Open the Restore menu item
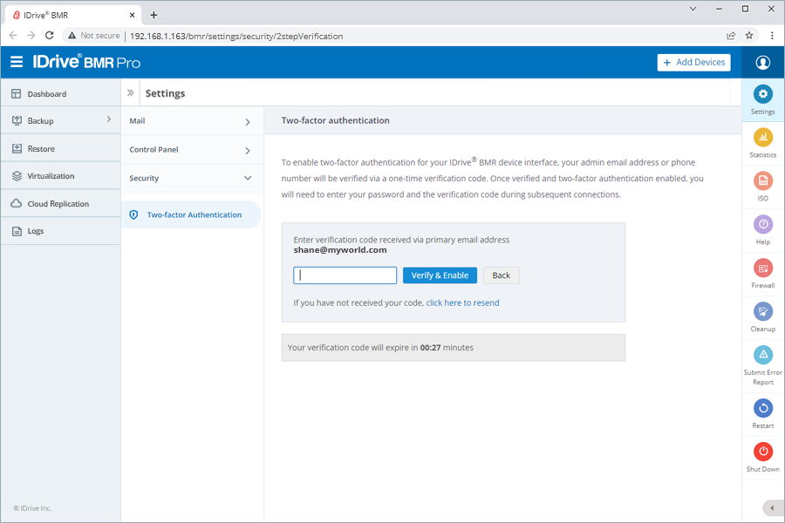 pyautogui.click(x=60, y=149)
